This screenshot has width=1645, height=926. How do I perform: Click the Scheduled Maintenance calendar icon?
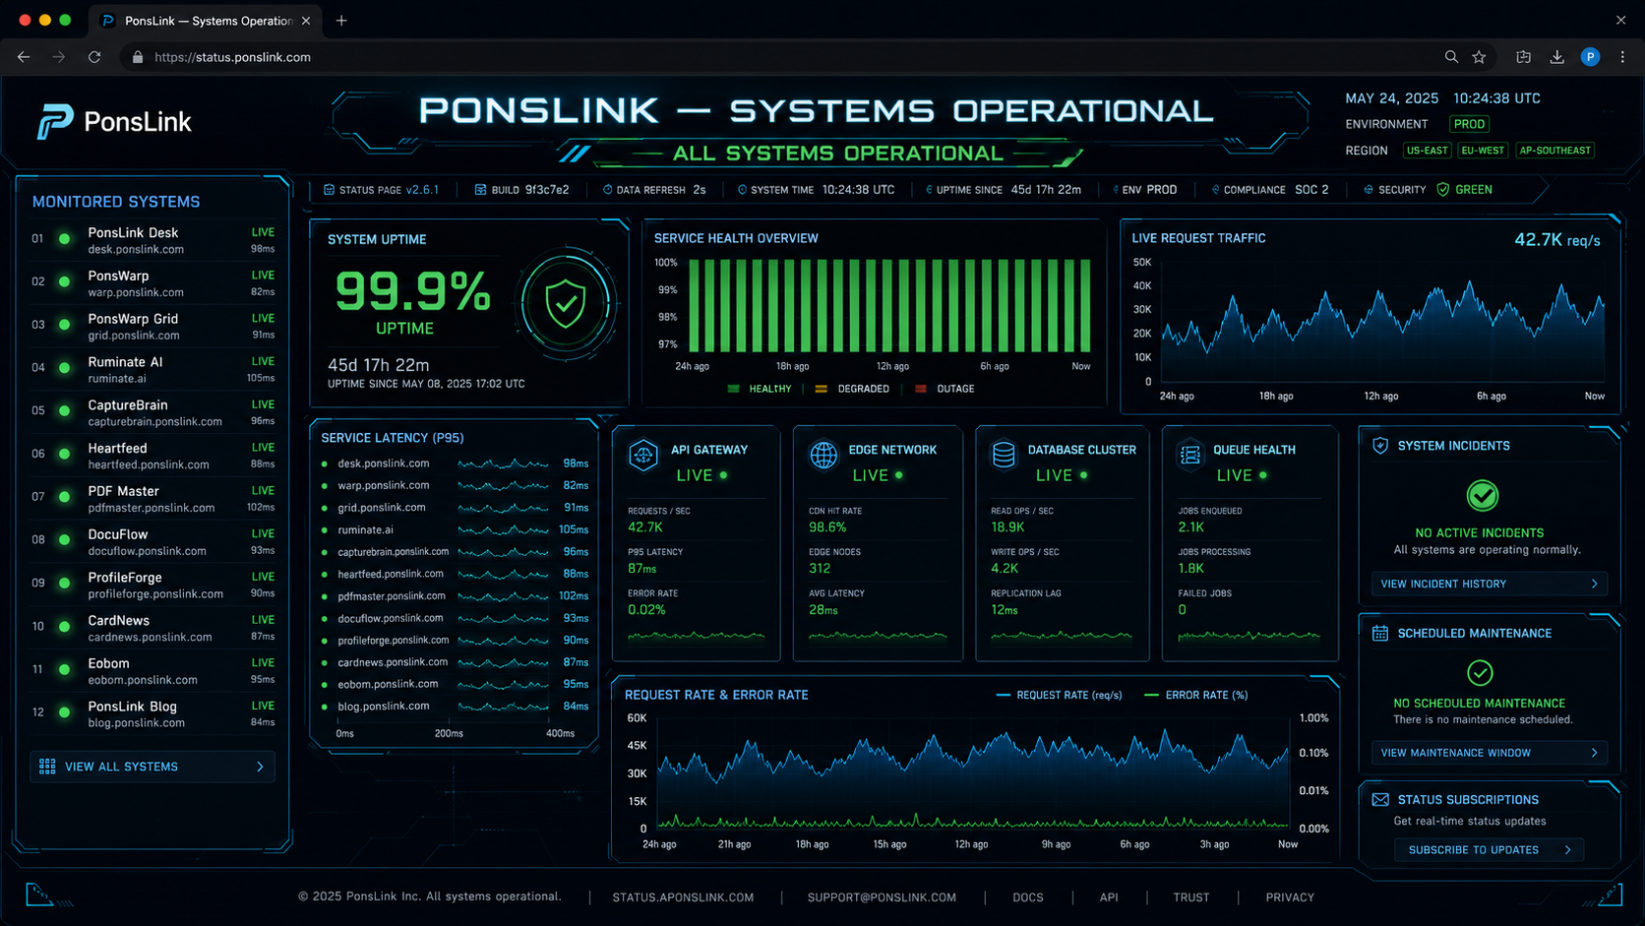tap(1380, 633)
